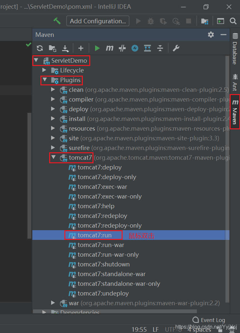The width and height of the screenshot is (240, 333).
Task: Toggle Skip Tests mode lightning icon
Action: click(x=135, y=48)
